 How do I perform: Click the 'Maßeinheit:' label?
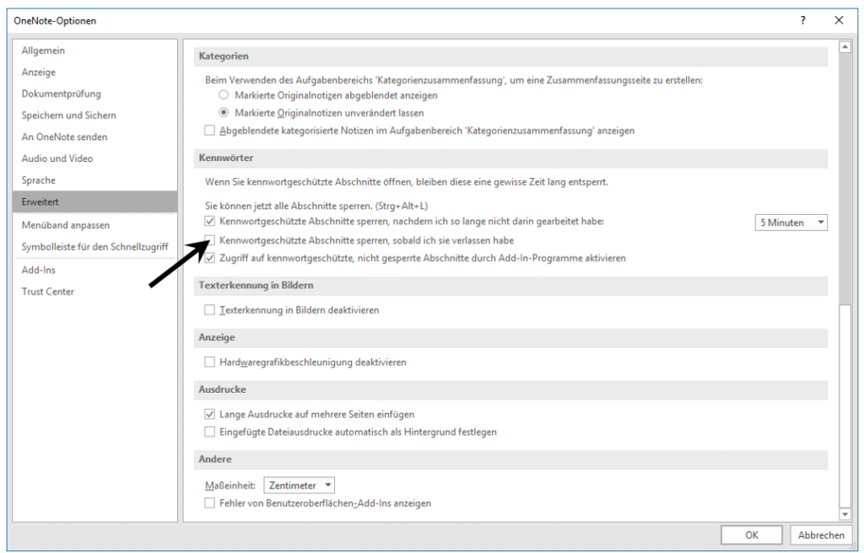click(x=230, y=486)
